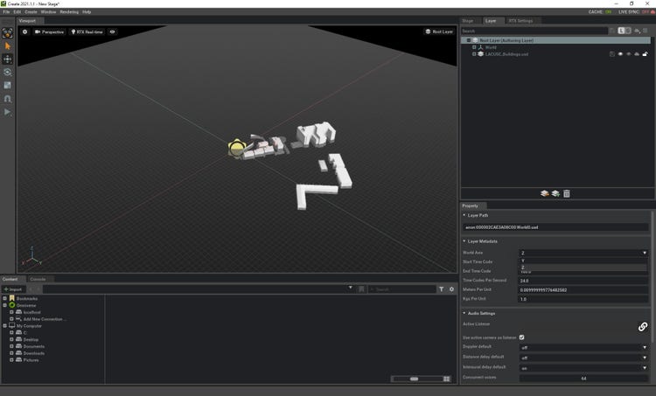Switch to the RTX Settings tab
Screen dimensions: 656x396
[520, 20]
